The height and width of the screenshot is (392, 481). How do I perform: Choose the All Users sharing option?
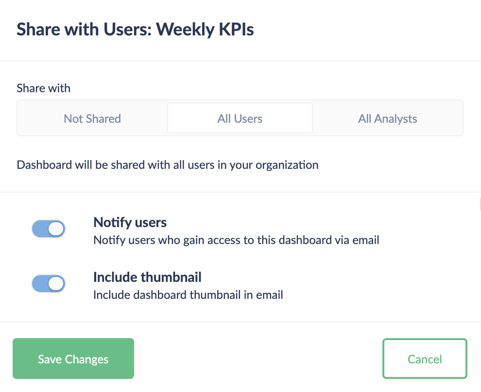(240, 118)
